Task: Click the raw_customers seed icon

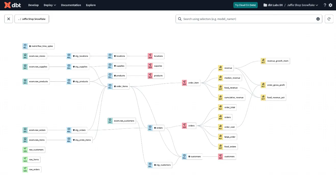Action: pos(25,150)
